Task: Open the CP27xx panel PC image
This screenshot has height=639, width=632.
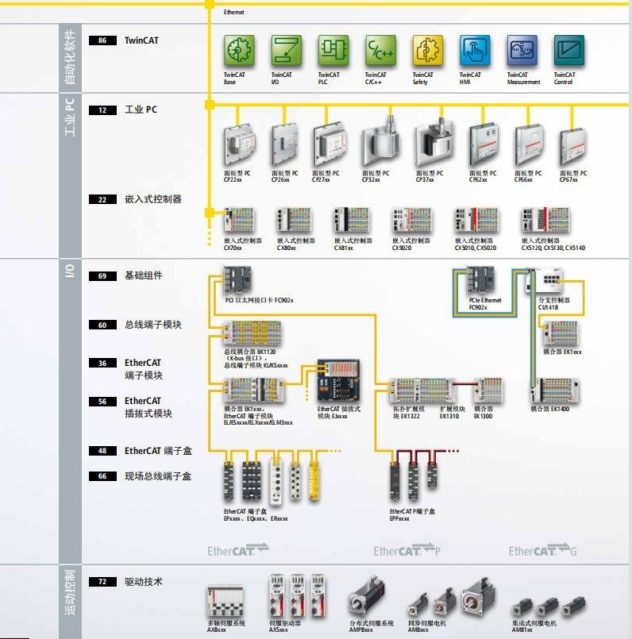Action: click(330, 145)
